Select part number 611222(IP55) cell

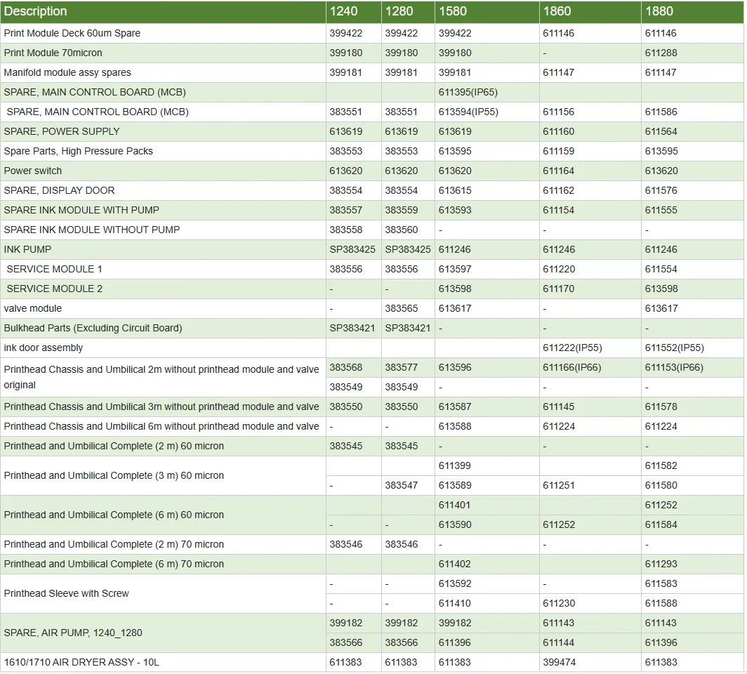[572, 348]
